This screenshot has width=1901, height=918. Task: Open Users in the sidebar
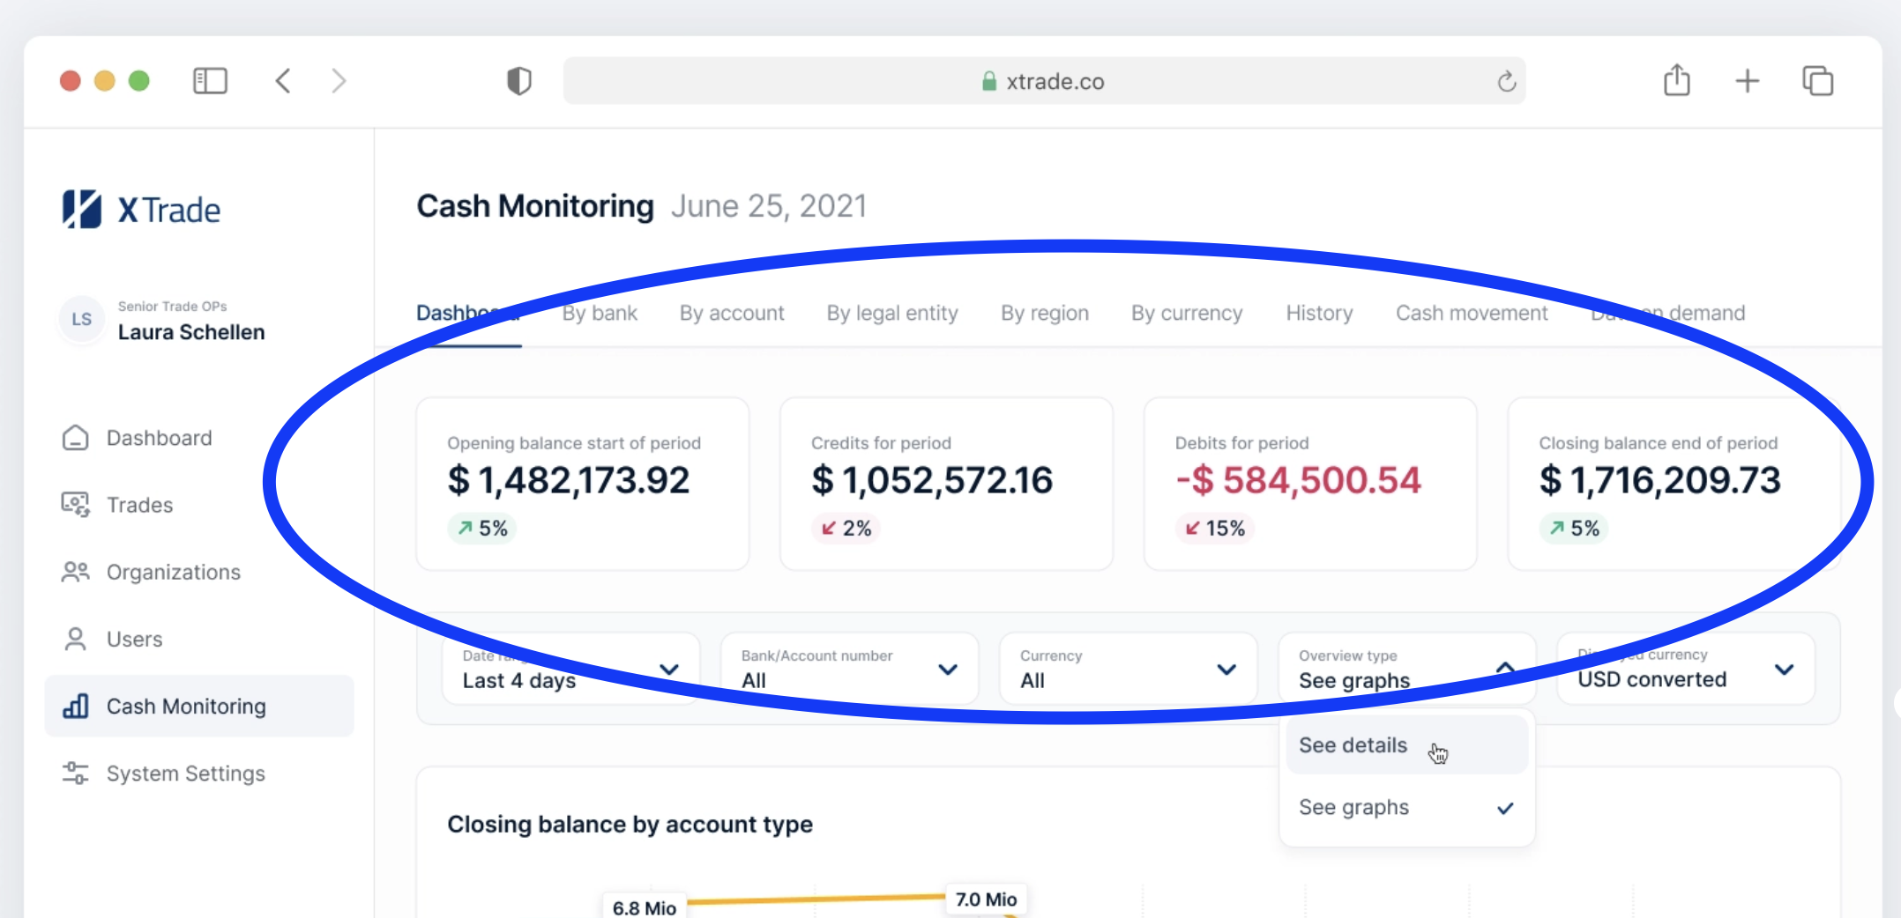point(199,639)
